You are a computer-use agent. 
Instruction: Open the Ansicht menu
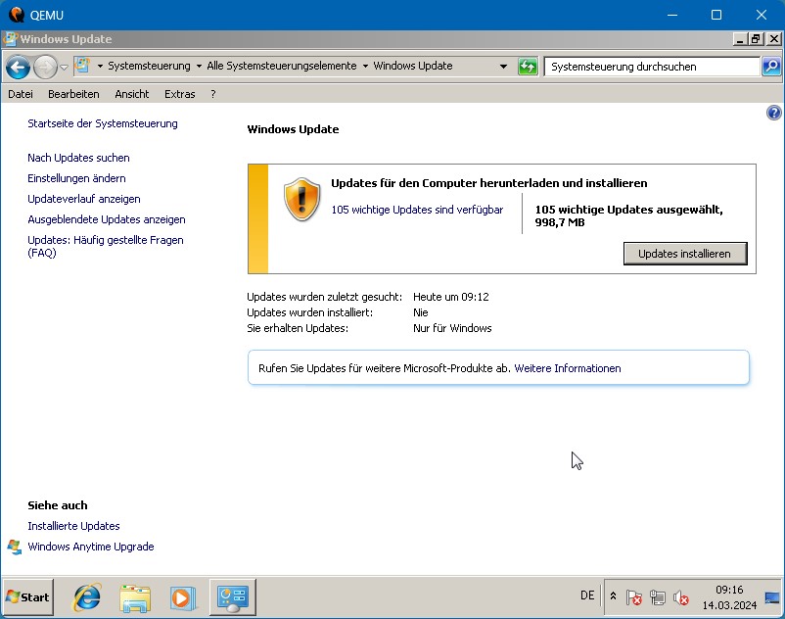[x=132, y=94]
